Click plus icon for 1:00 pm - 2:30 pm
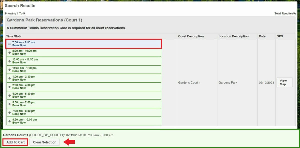Screen dimensions: 300x148 point(9,78)
